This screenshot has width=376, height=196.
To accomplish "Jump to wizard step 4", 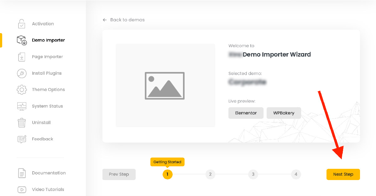I will point(296,174).
